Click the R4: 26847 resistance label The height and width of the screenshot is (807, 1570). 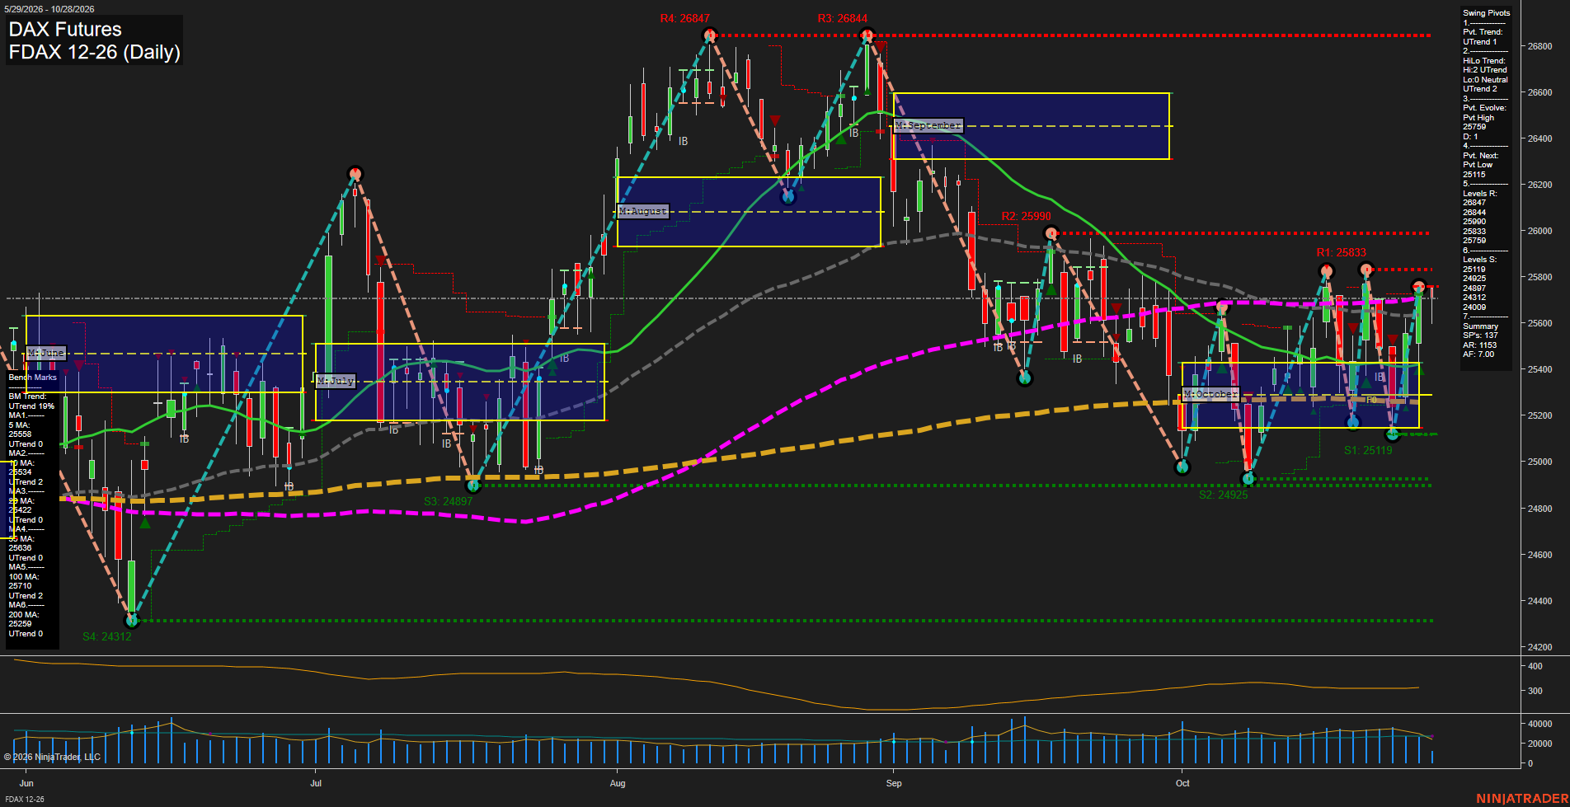[x=684, y=19]
